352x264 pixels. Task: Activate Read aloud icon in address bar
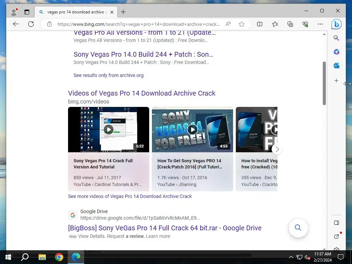(x=228, y=24)
